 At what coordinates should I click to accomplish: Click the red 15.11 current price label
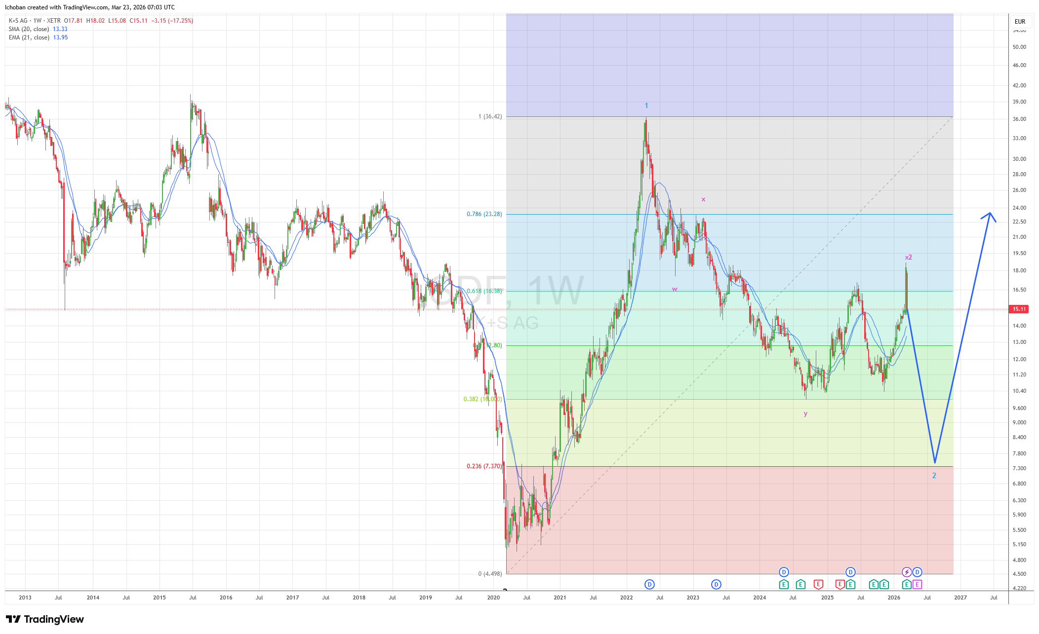[1019, 309]
